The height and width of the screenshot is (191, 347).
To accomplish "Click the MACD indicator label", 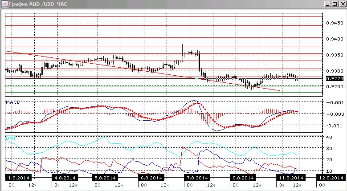I will [x=13, y=102].
